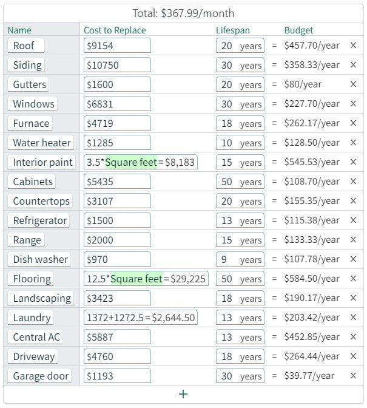Remove the Garage door row
This screenshot has height=408, width=367.
point(353,376)
